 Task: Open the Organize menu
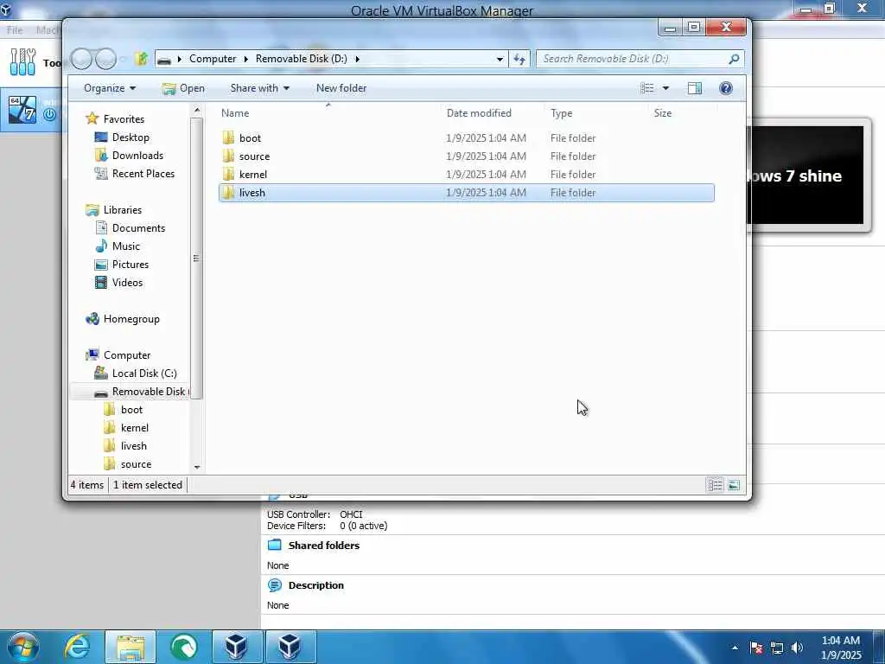110,88
